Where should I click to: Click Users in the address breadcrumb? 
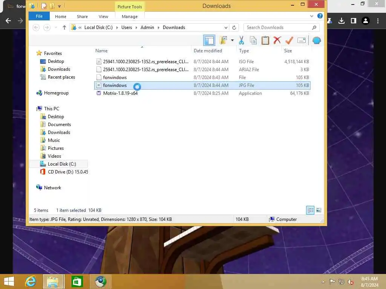pos(127,27)
